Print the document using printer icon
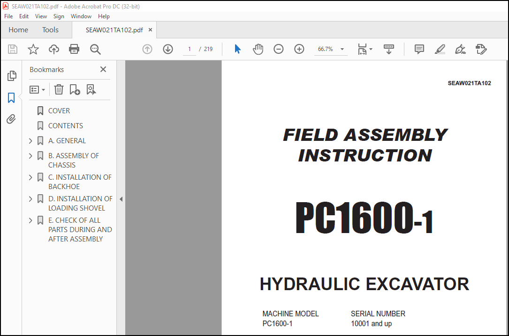Screen dimensions: 509x336 [x=74, y=49]
